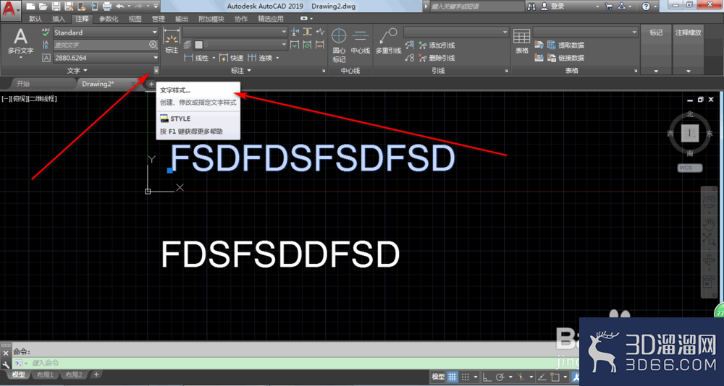This screenshot has height=386, width=724.
Task: Expand the 文字 panel title
Action: (x=77, y=71)
